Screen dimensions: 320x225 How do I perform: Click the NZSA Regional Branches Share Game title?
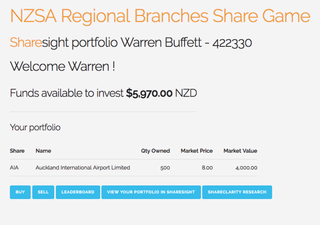coord(159,16)
